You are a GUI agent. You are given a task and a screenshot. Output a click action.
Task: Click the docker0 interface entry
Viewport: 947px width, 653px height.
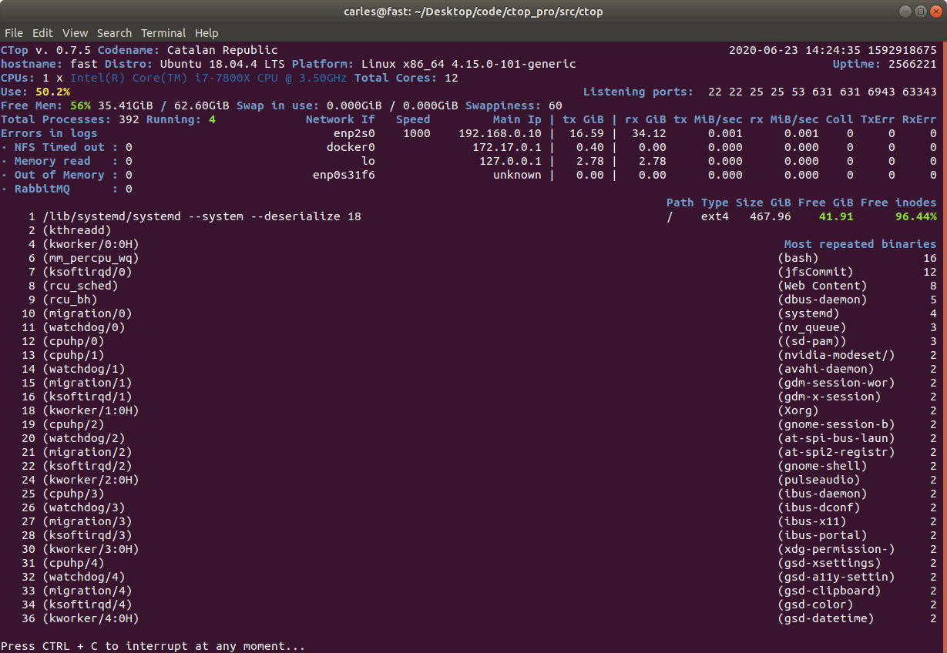pyautogui.click(x=351, y=147)
